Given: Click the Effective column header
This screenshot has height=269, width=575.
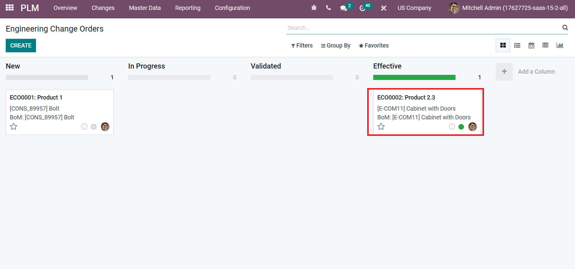Looking at the screenshot, I should pos(387,66).
